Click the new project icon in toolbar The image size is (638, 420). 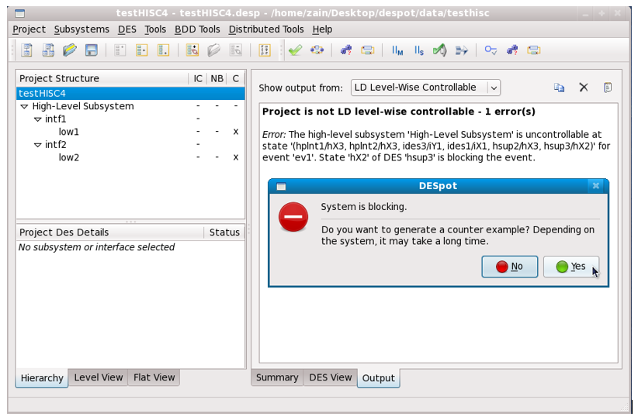point(27,50)
